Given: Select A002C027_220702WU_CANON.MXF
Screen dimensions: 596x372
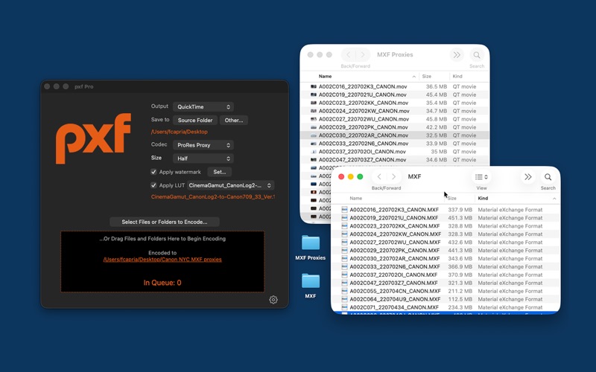Looking at the screenshot, I should point(446,243).
